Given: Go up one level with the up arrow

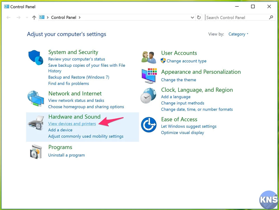Looking at the screenshot, I should pos(34,18).
